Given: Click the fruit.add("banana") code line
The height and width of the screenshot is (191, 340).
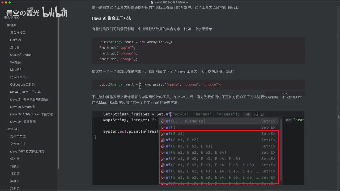Looking at the screenshot, I should [x=118, y=53].
